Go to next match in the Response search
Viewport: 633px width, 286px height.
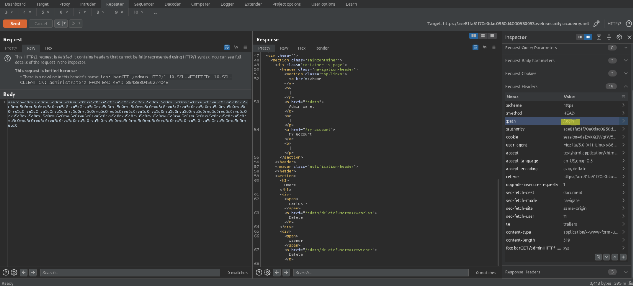tap(286, 272)
